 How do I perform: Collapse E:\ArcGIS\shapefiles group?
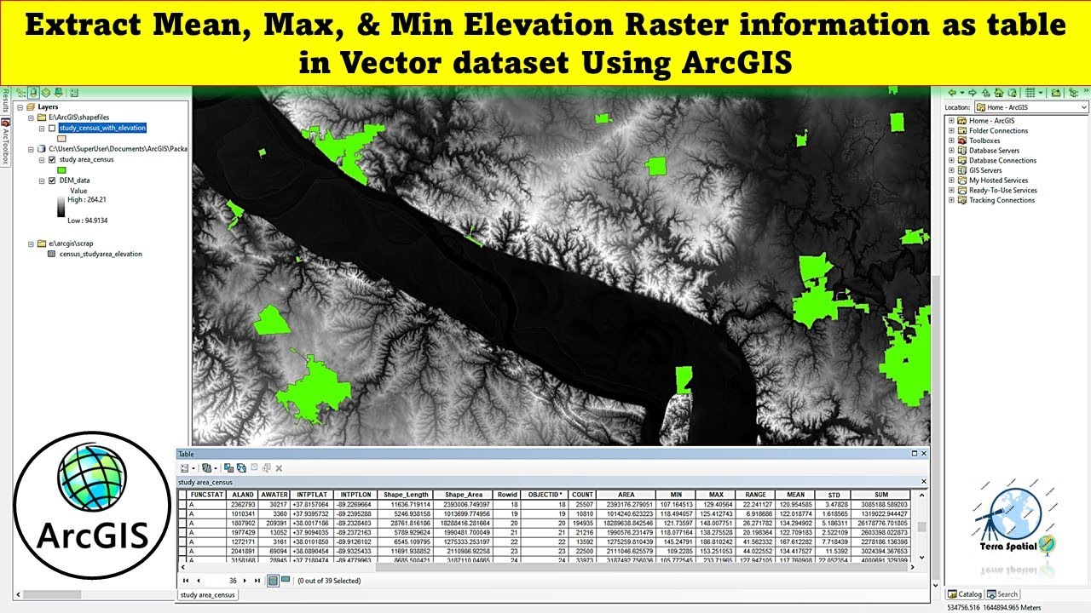[x=32, y=117]
